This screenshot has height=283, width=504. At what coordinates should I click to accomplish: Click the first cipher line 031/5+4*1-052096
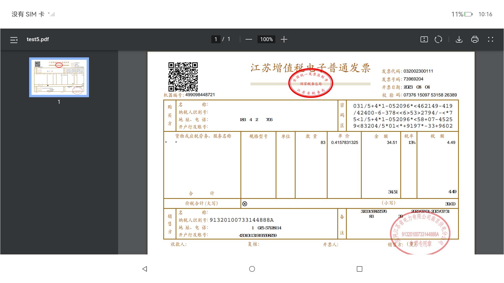[x=403, y=106]
